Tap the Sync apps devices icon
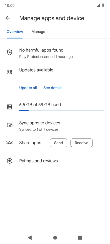 (10, 125)
